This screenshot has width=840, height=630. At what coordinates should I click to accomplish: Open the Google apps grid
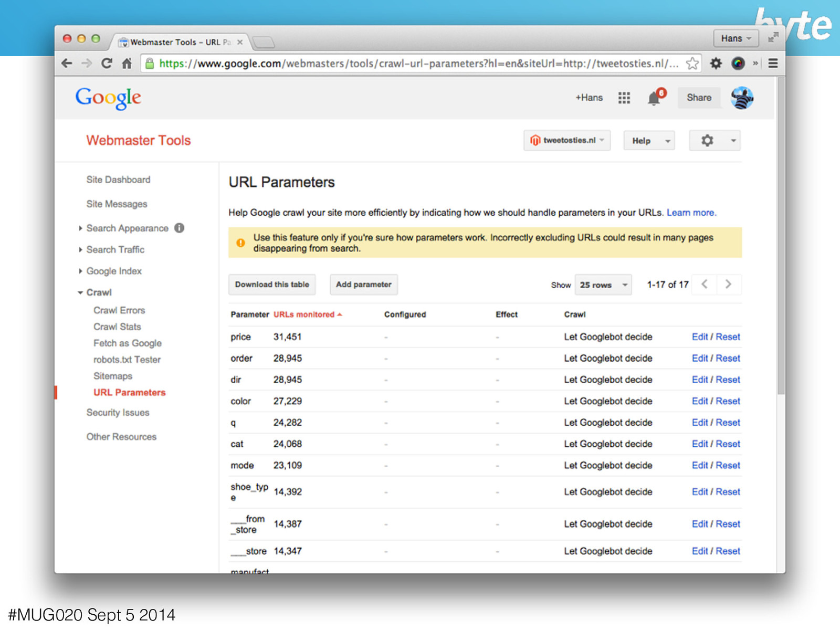[x=624, y=98]
